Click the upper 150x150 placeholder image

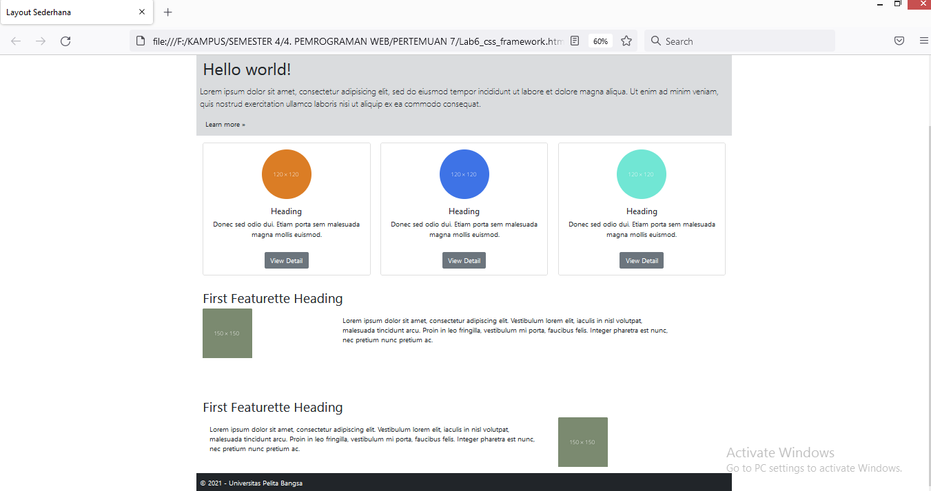(227, 333)
